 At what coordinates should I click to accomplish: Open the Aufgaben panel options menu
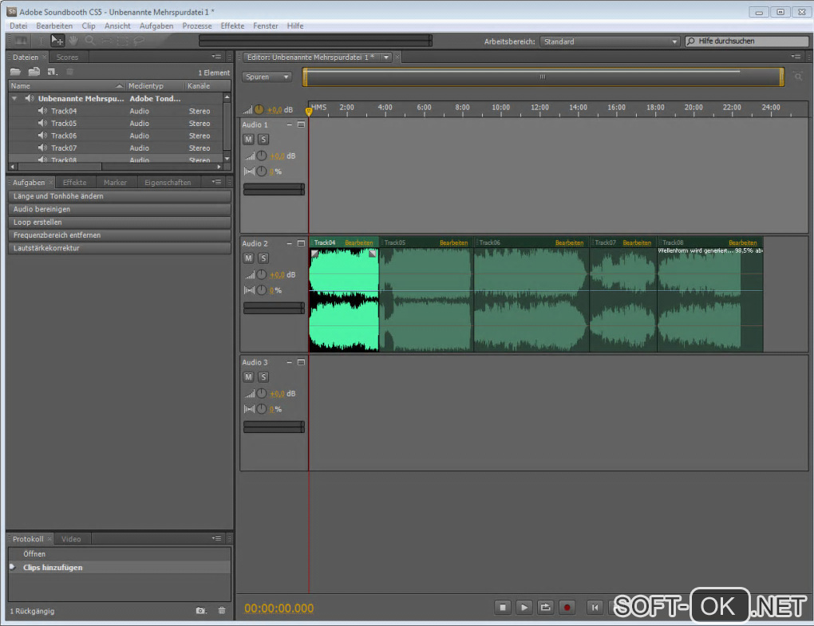click(x=216, y=182)
